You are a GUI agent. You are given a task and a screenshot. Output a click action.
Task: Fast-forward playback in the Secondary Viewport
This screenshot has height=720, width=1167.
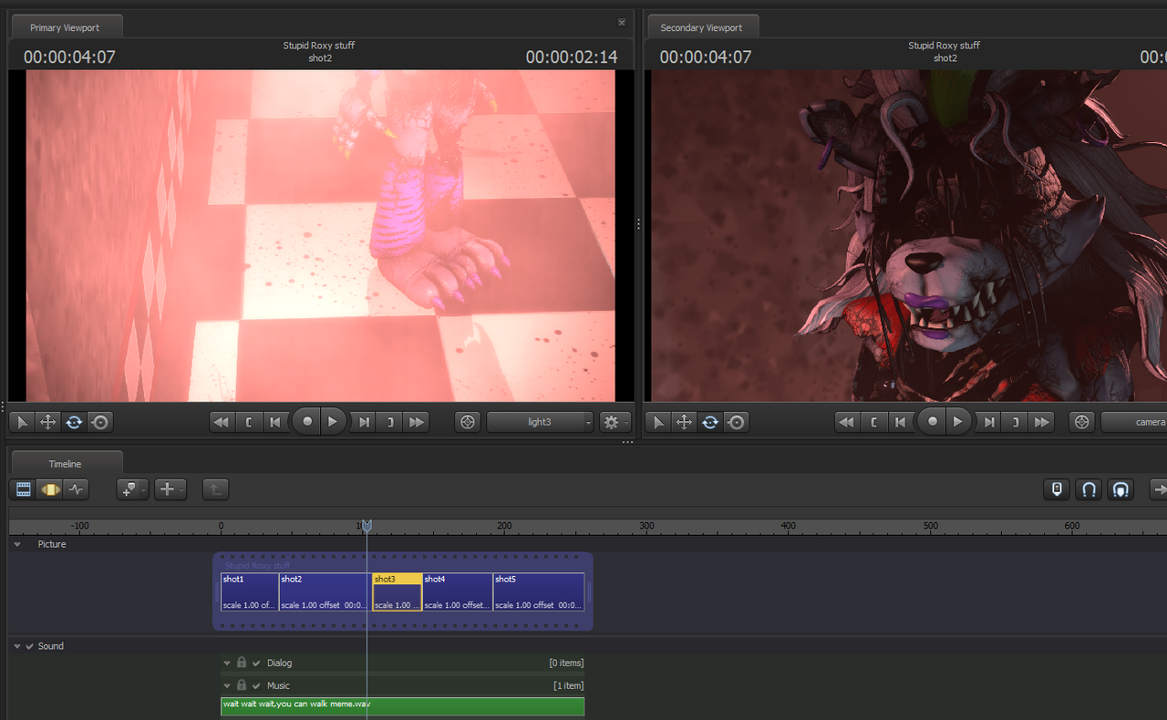point(1042,422)
